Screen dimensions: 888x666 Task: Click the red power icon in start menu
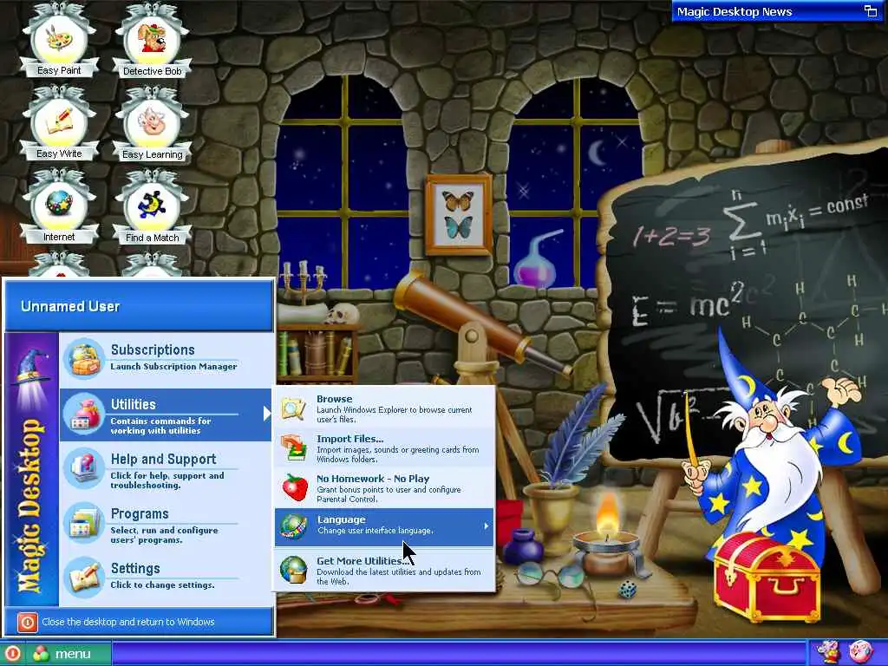[27, 622]
